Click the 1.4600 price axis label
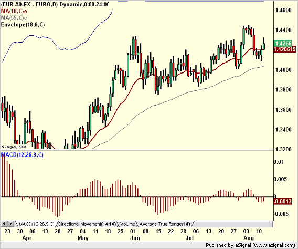The height and width of the screenshot is (249, 298). tap(283, 10)
